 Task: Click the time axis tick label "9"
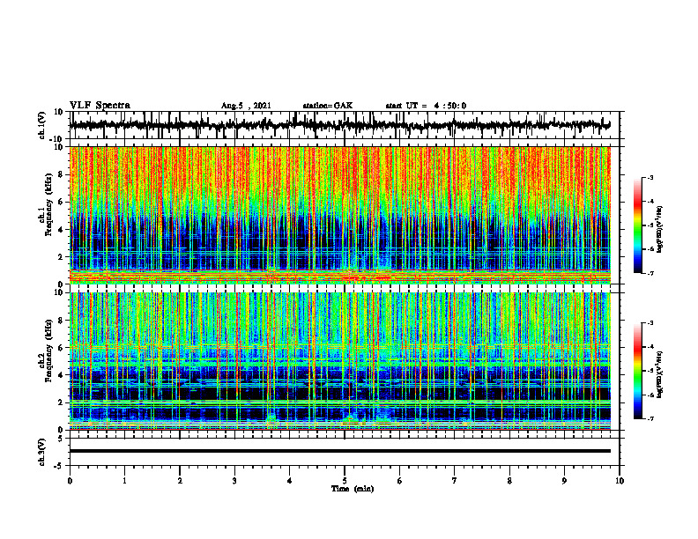(564, 481)
